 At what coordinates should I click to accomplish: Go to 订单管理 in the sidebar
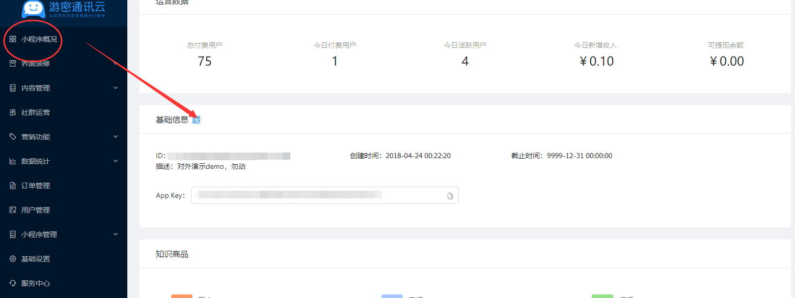click(36, 186)
